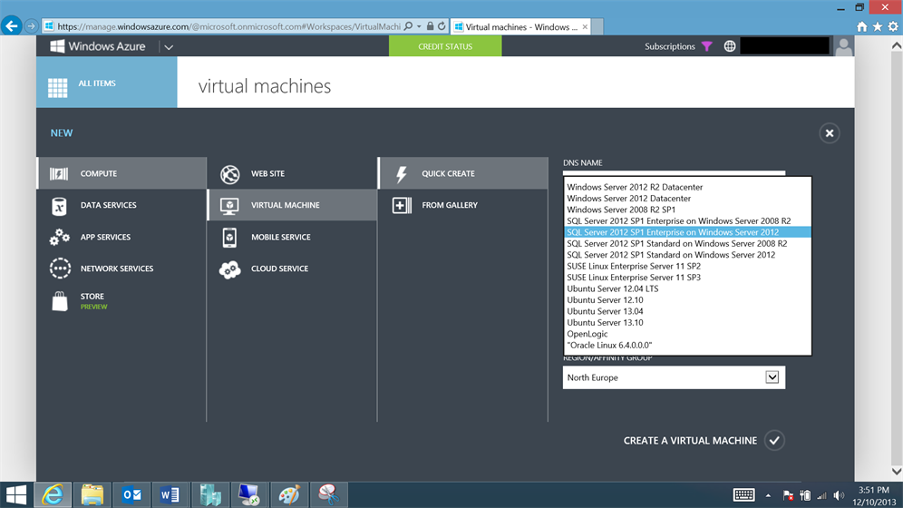Open CREDIT STATUS banner
The width and height of the screenshot is (903, 508).
445,46
